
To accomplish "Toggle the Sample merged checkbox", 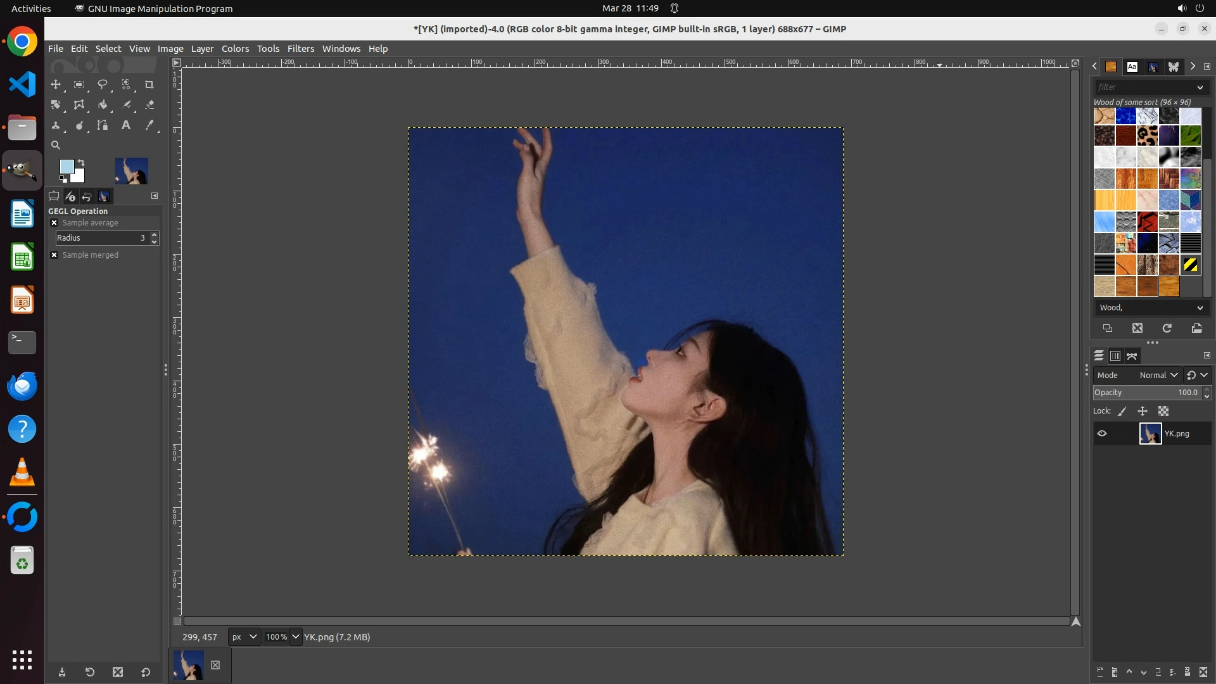I will (54, 255).
